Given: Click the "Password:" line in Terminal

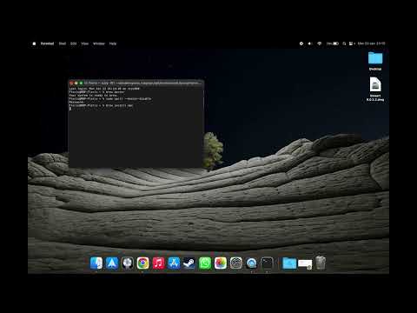Looking at the screenshot, I should [x=76, y=102].
